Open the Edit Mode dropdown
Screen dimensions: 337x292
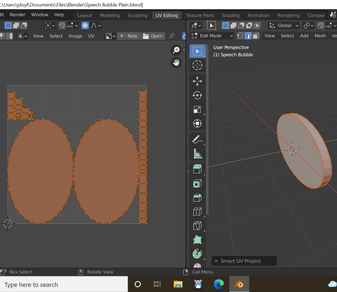point(212,36)
